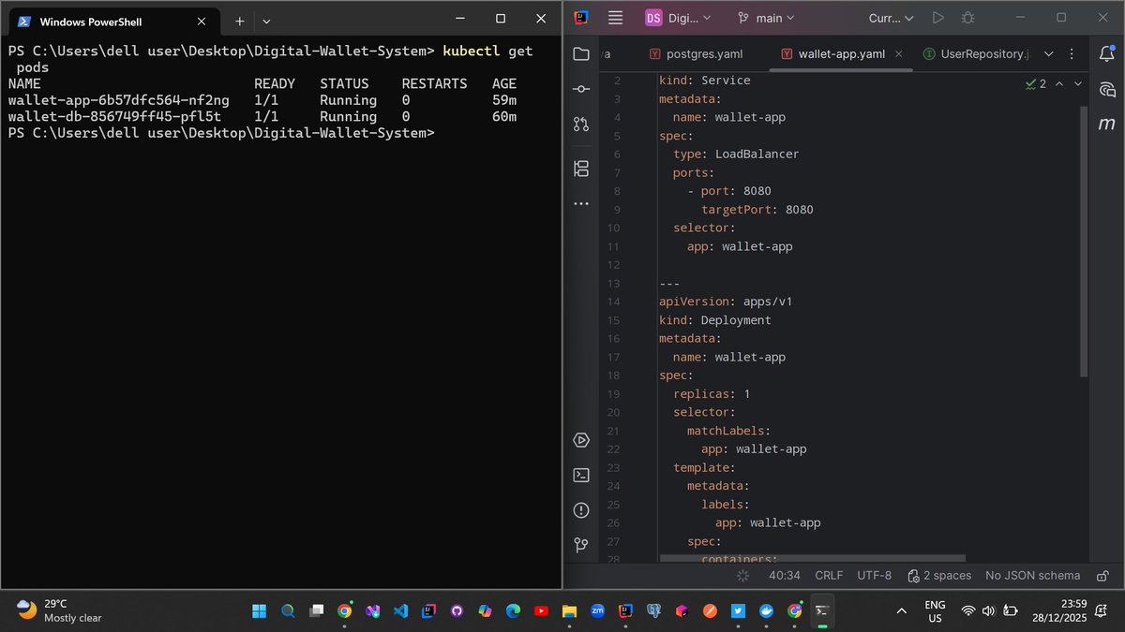Click cursor position 40:34 in status bar
Image resolution: width=1125 pixels, height=632 pixels.
point(784,576)
